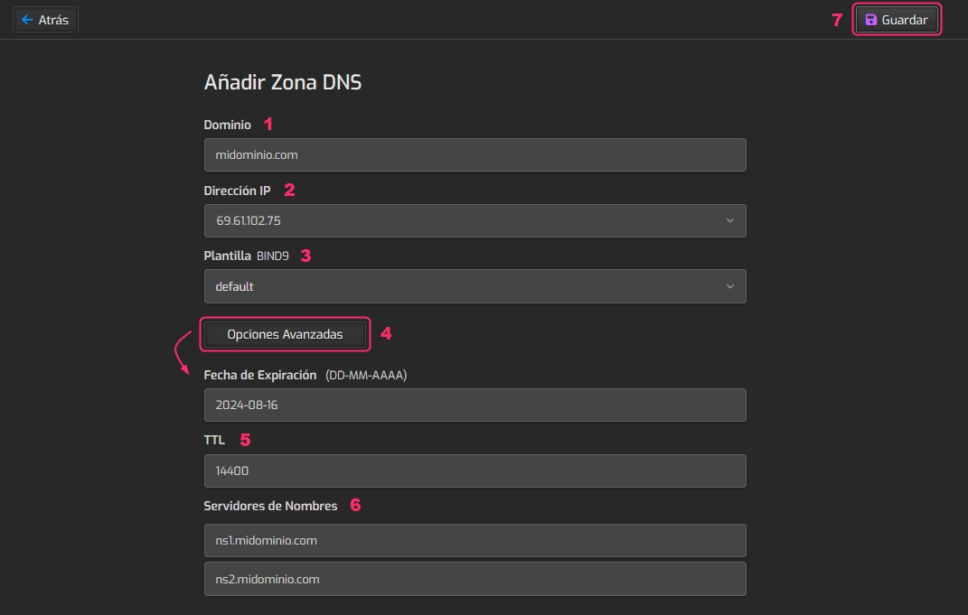
Task: Click the Añadir Zona DNS heading
Action: 283,82
